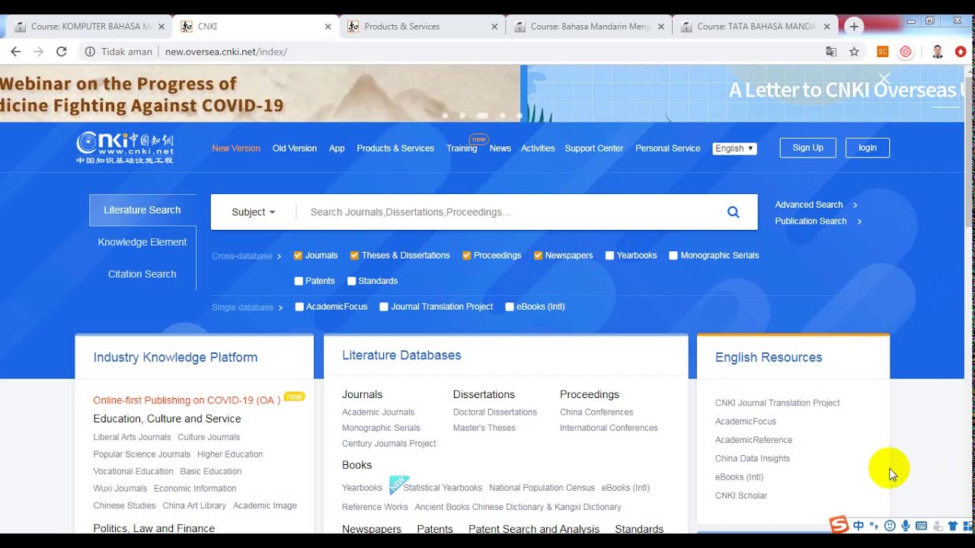Click the Sign Up button
975x548 pixels.
(807, 148)
